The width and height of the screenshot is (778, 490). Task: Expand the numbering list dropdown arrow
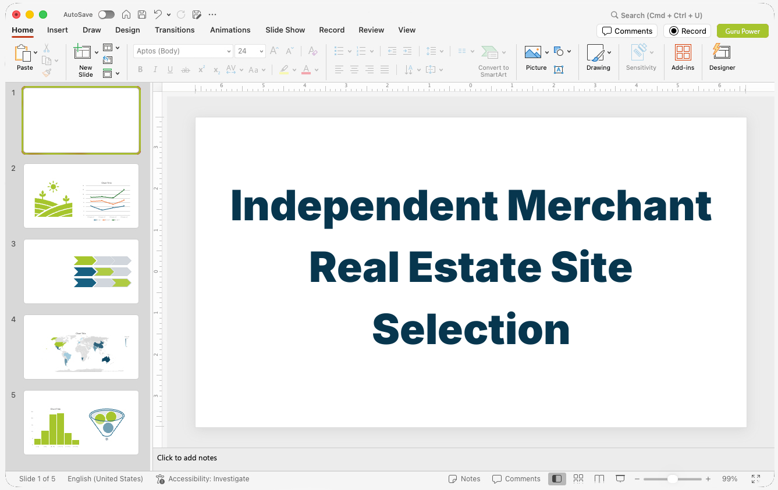point(372,51)
